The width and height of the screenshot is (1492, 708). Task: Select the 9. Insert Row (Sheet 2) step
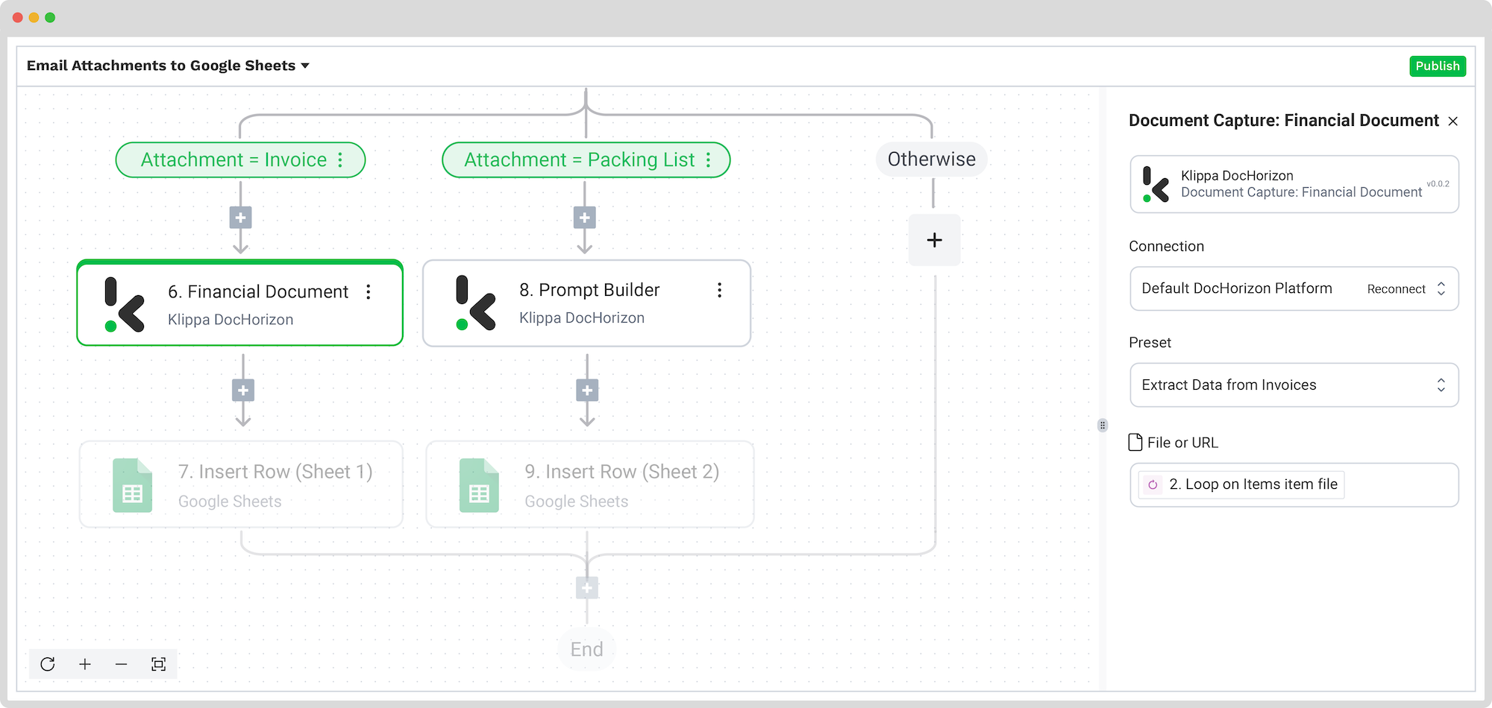tap(589, 484)
